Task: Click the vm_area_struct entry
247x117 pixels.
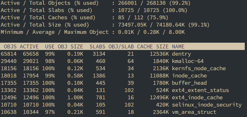Action: pyautogui.click(x=194, y=112)
